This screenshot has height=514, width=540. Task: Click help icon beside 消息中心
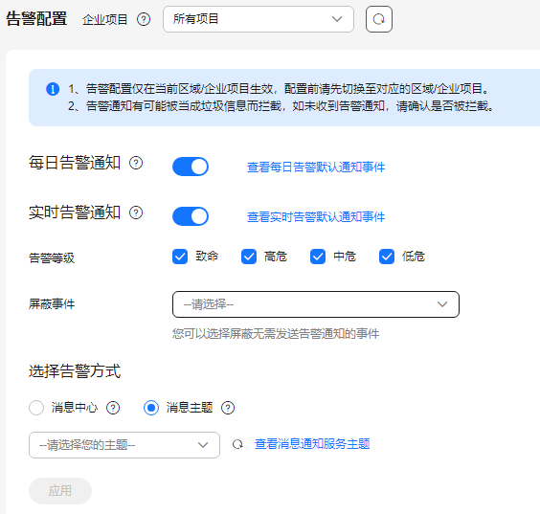tap(113, 408)
